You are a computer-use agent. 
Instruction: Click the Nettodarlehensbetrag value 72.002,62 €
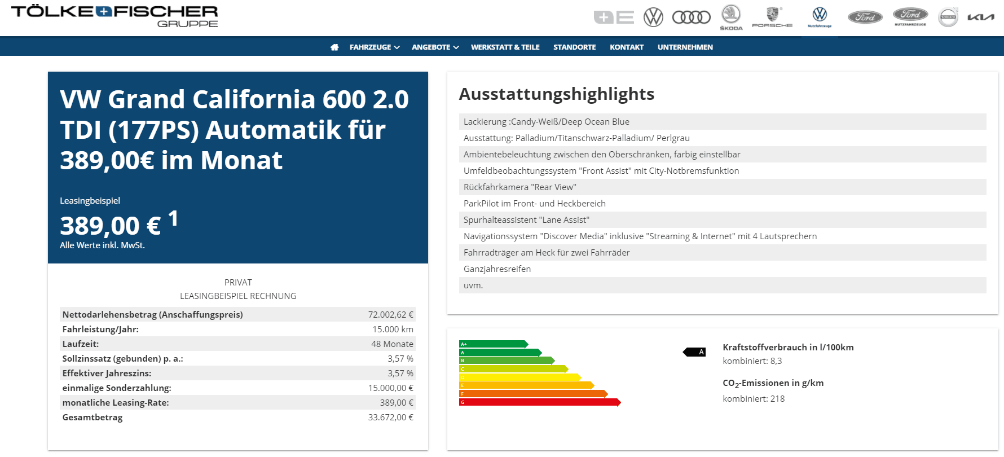coord(391,315)
